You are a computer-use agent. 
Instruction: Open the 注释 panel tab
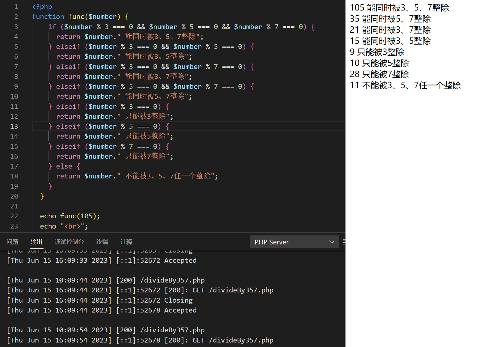(126, 242)
